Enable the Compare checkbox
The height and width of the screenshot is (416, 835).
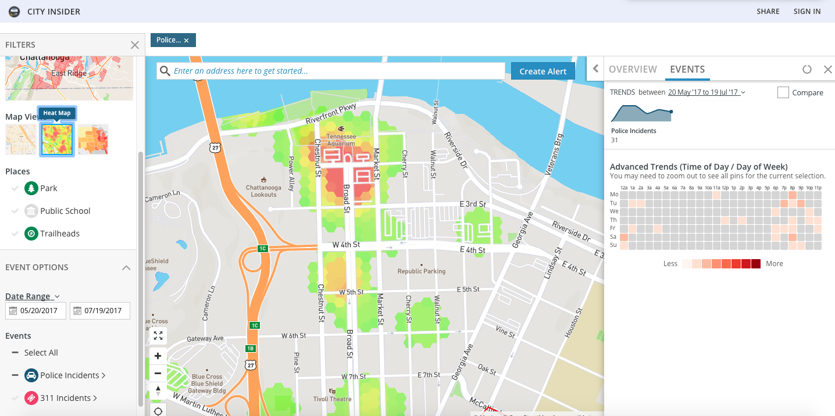coord(783,92)
